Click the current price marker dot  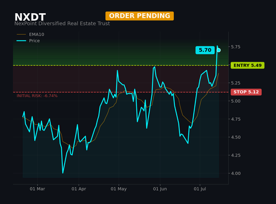point(219,50)
